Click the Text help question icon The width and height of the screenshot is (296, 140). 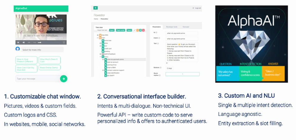158,44
